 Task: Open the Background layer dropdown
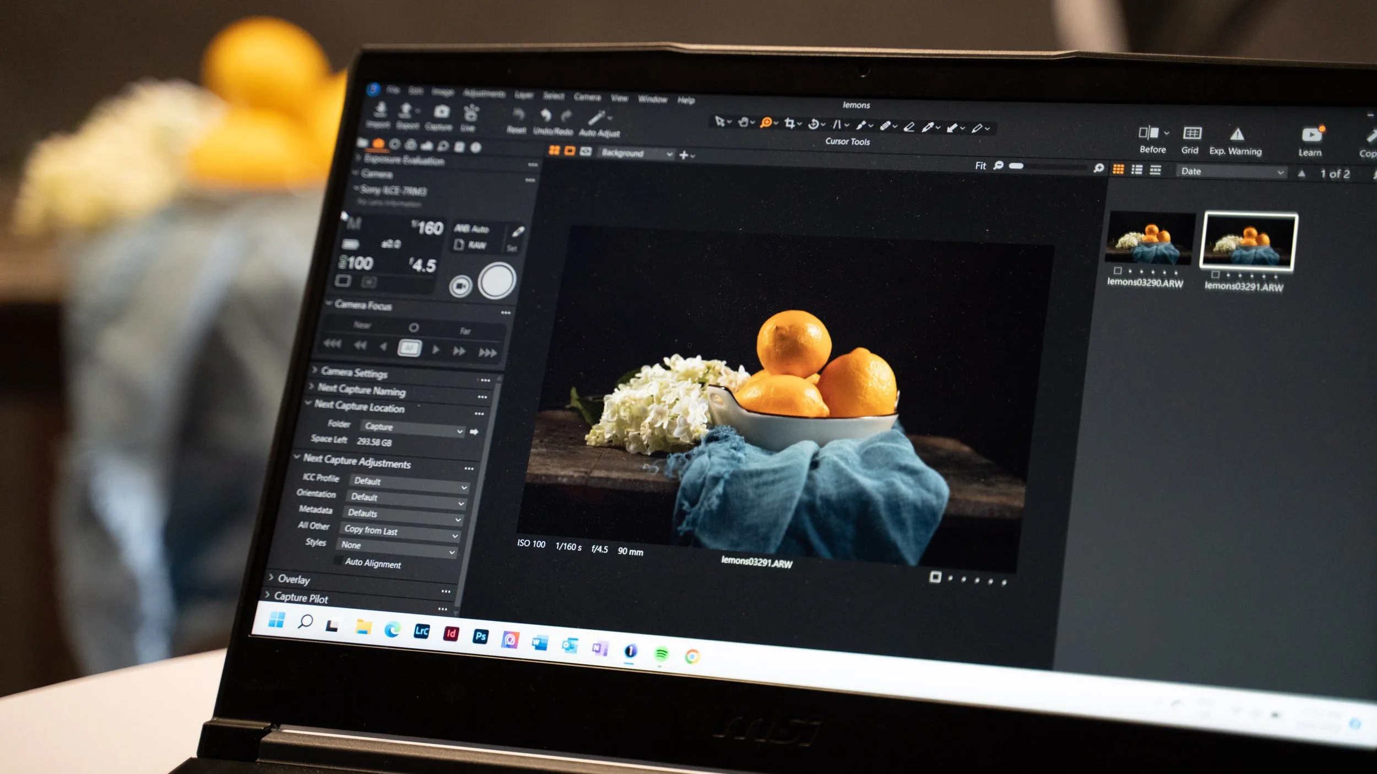[636, 154]
